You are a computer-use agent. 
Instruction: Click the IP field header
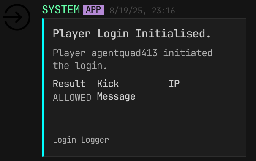click(174, 84)
